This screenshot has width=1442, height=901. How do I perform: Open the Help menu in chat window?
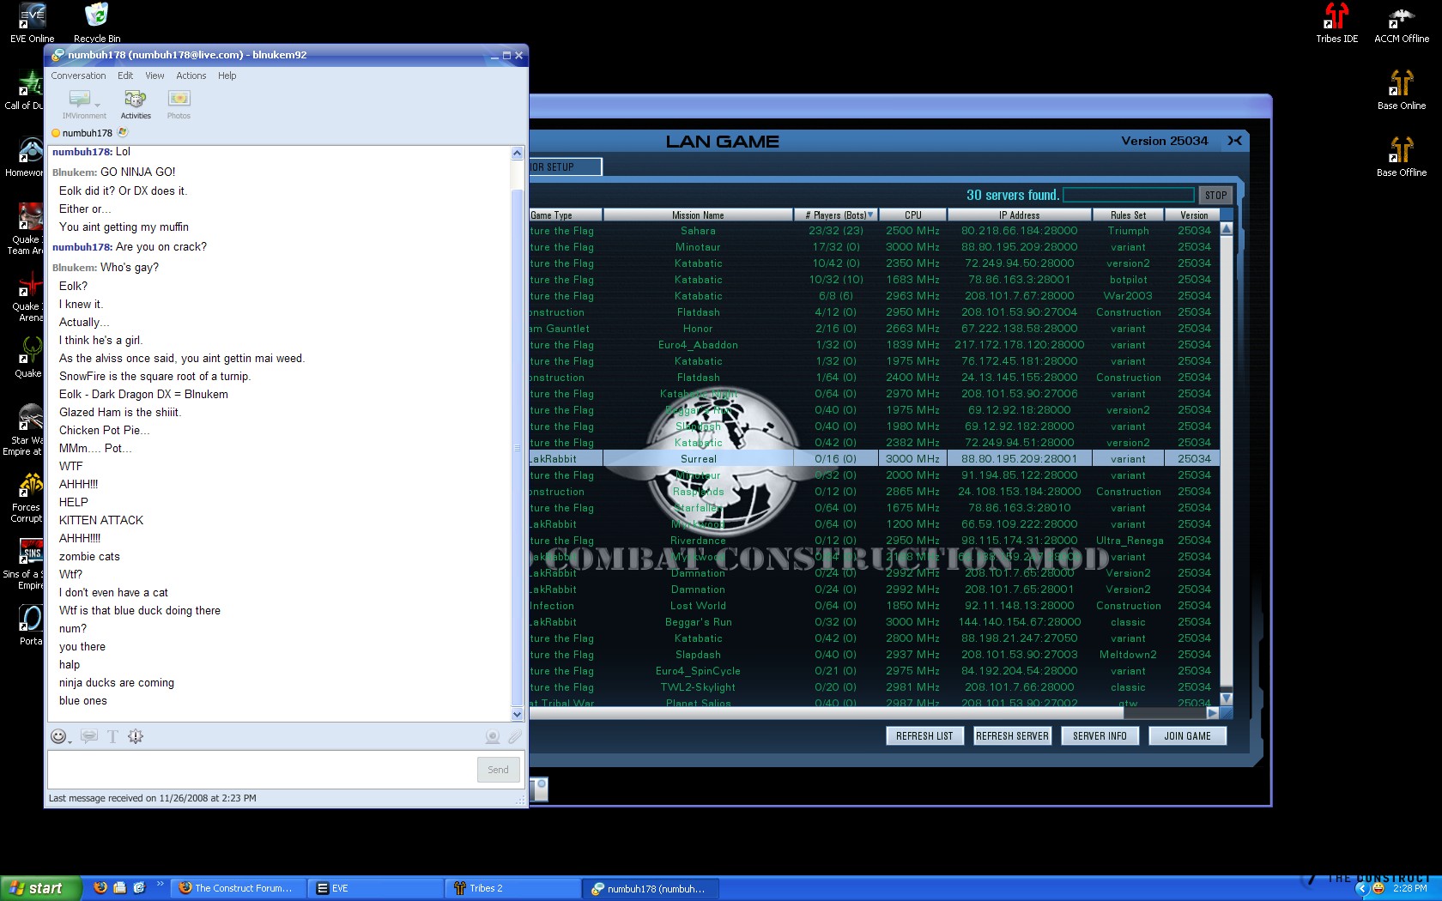coord(227,76)
